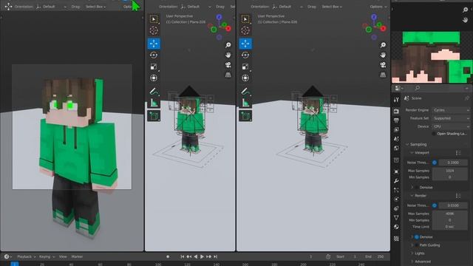
Task: Open the Object Data triangle tab
Action: tap(396, 217)
